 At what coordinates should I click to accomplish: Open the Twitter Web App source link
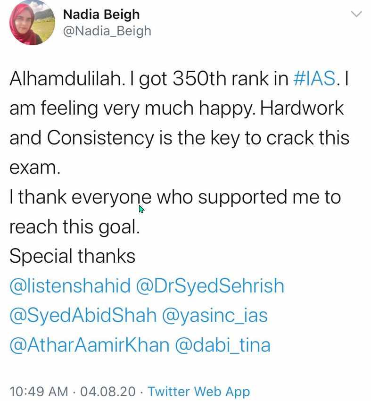pos(198,391)
